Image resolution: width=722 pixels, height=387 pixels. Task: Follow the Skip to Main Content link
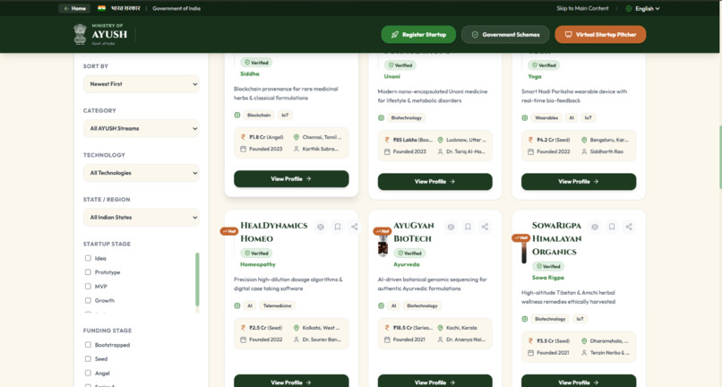(582, 8)
